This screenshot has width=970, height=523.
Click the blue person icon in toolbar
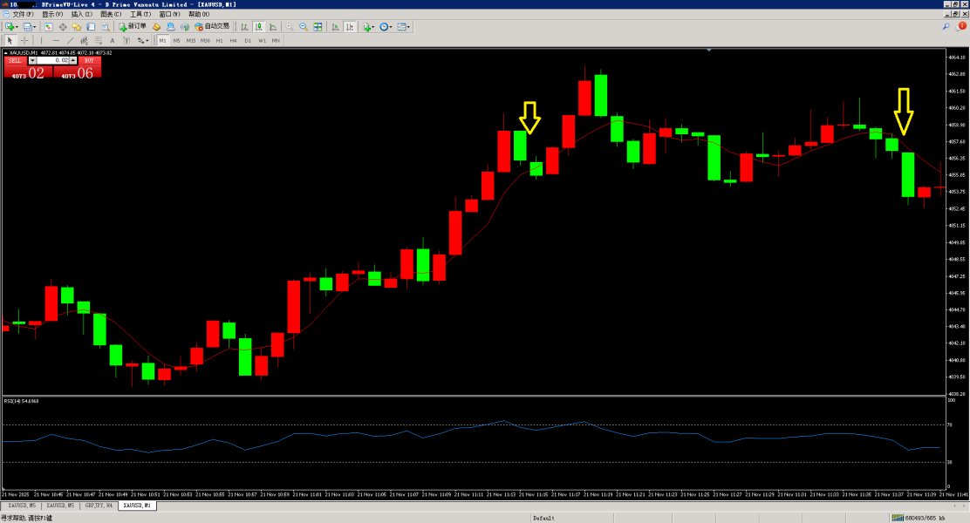point(171,26)
